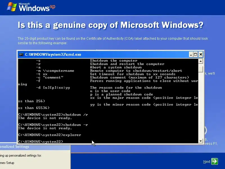The image size is (225, 169).
Task: Click the "u is the user code" line
Action: (x=110, y=91)
